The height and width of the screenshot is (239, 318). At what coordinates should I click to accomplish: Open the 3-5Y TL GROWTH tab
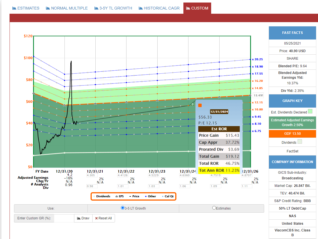[x=113, y=8]
